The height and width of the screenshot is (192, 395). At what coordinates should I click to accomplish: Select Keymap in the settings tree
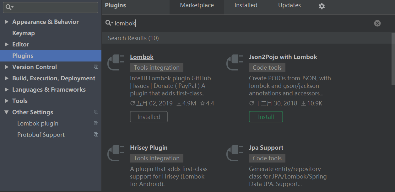point(24,33)
